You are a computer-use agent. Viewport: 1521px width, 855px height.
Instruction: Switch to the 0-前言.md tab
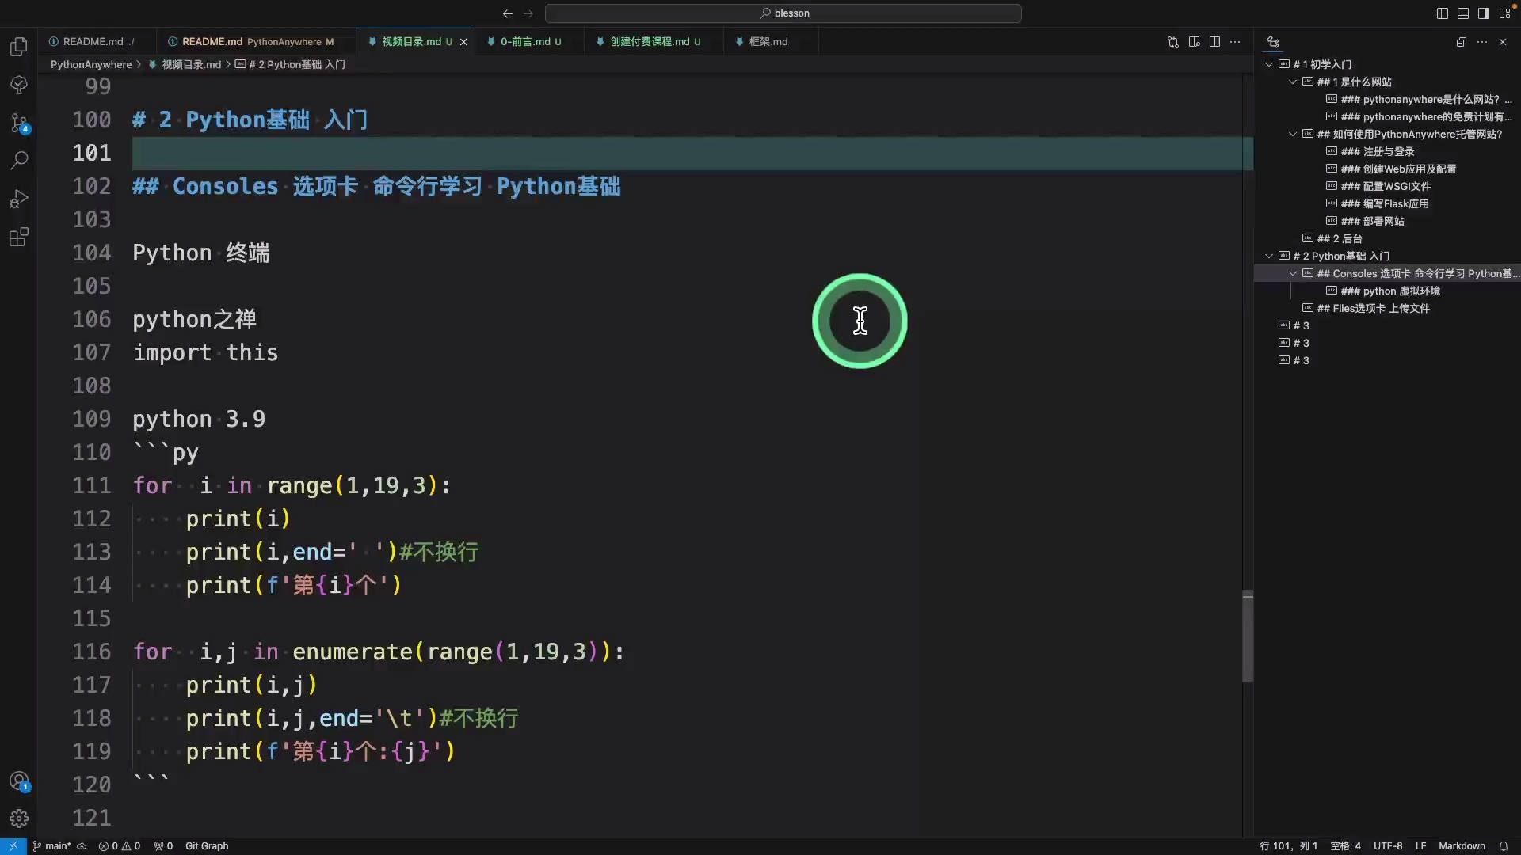525,41
